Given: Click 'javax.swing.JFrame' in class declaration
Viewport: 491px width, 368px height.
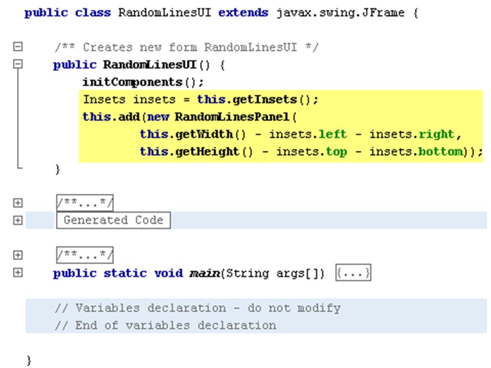Looking at the screenshot, I should pyautogui.click(x=341, y=13).
